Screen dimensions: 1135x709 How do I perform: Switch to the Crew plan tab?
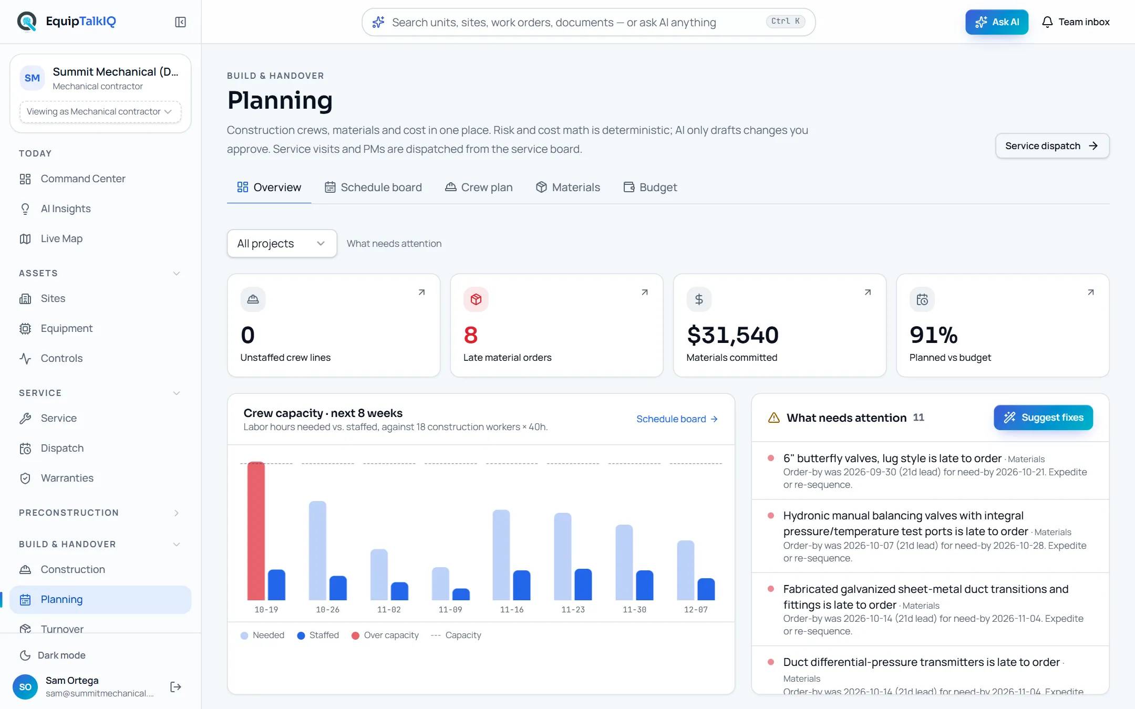[479, 187]
